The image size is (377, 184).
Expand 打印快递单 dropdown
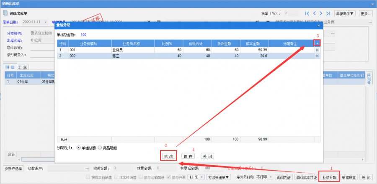(219, 177)
